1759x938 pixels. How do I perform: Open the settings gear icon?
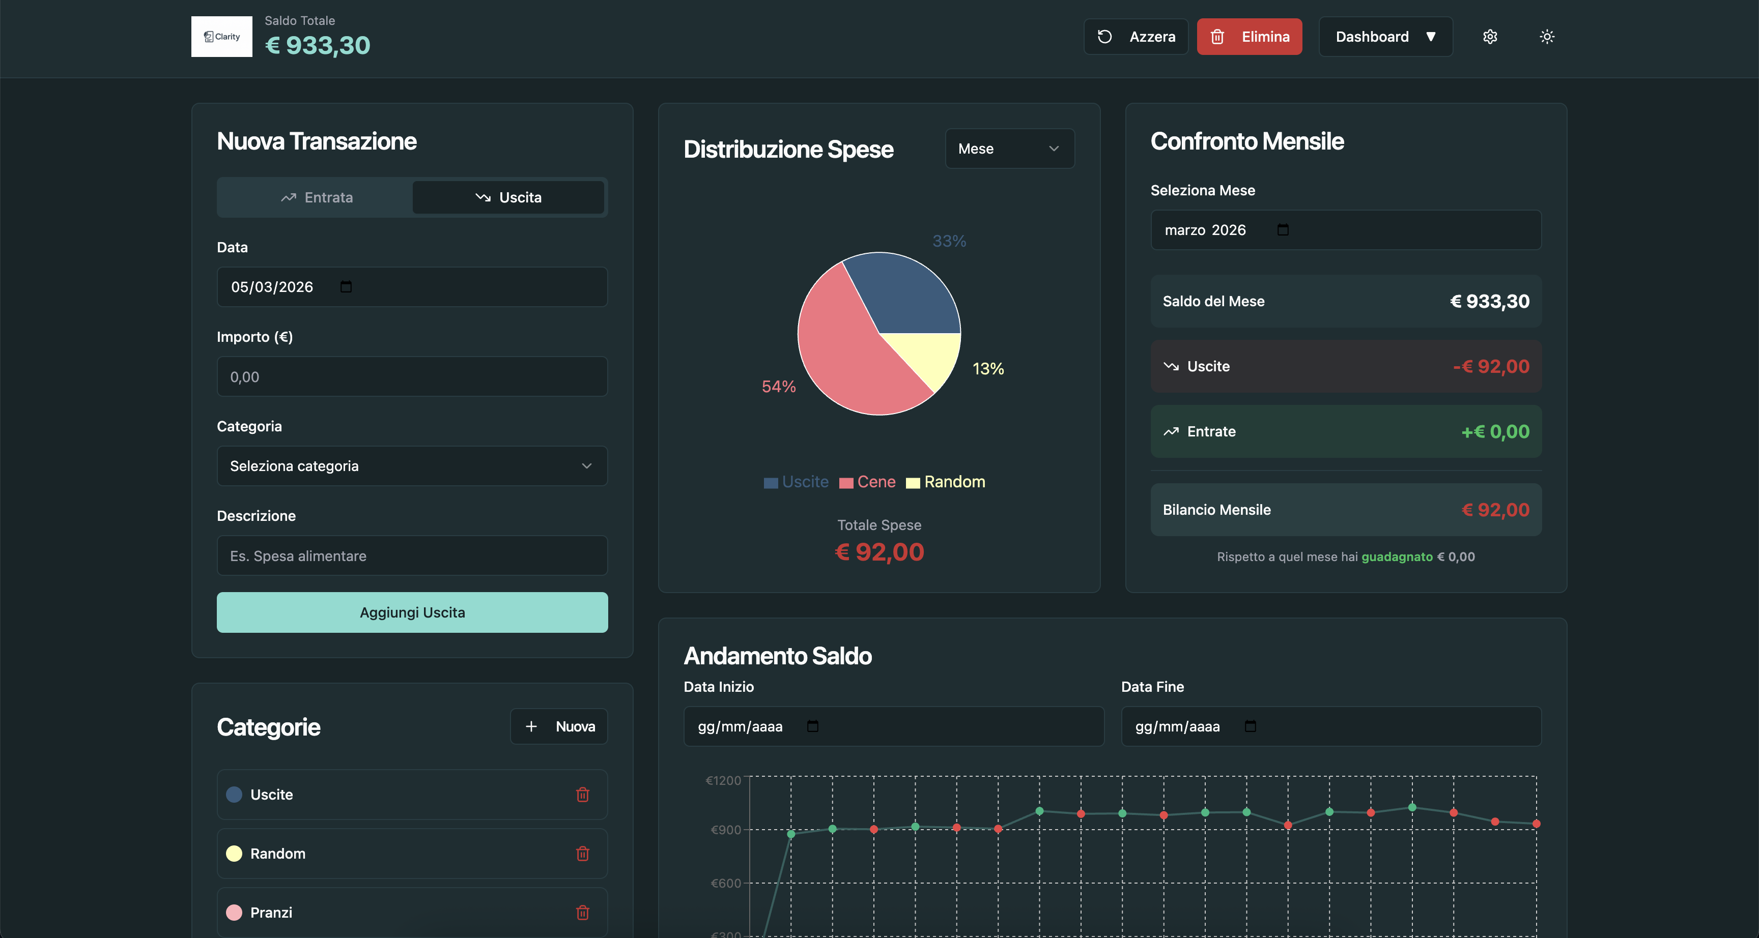pos(1490,37)
